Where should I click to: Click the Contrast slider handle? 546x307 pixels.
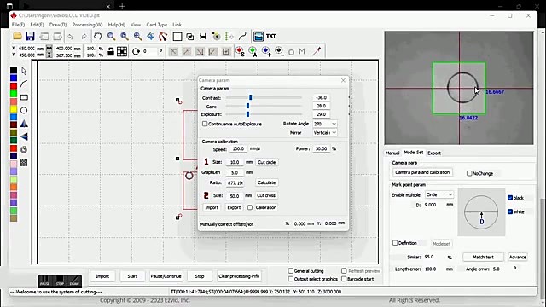point(250,97)
